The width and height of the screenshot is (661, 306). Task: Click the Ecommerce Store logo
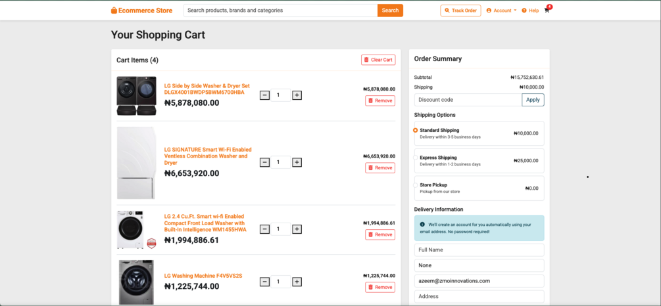click(142, 11)
